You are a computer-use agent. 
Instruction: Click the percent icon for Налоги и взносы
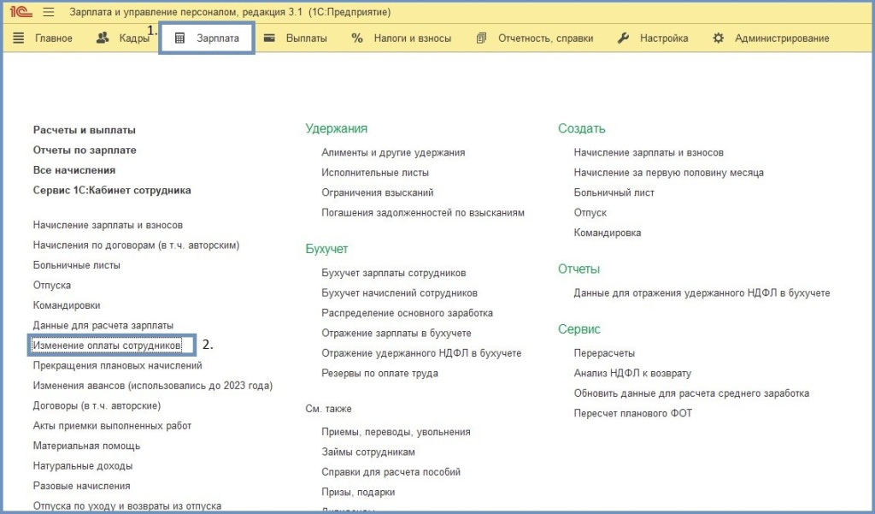pos(357,38)
